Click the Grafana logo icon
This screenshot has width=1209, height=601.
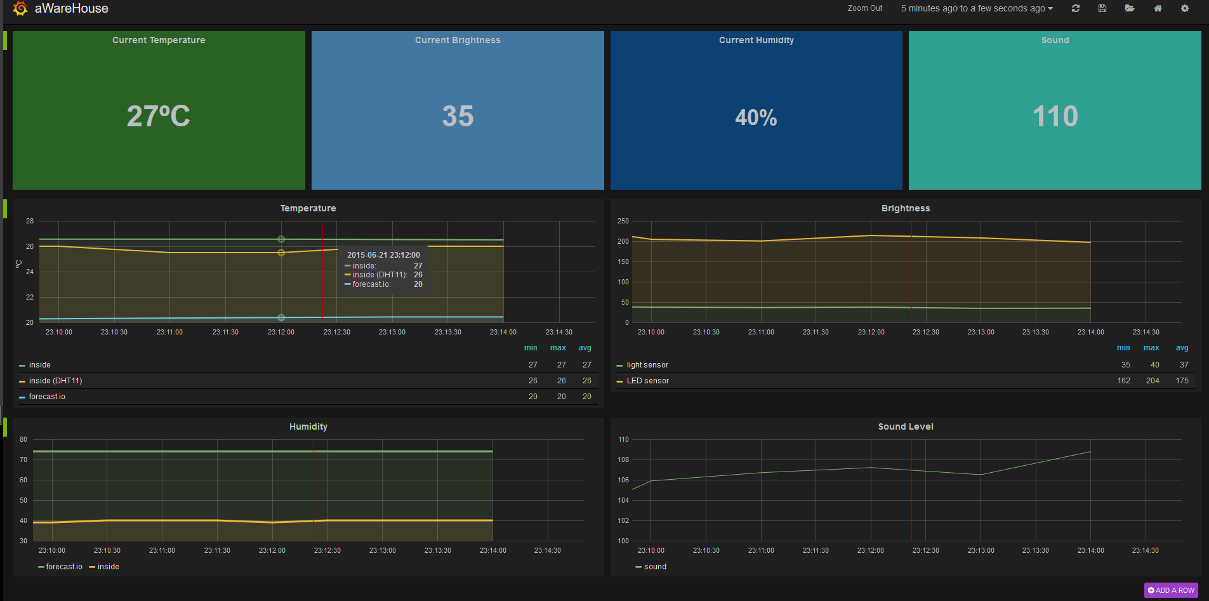(20, 8)
